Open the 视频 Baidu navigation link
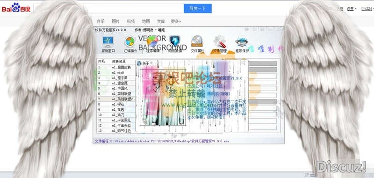 (x=131, y=21)
